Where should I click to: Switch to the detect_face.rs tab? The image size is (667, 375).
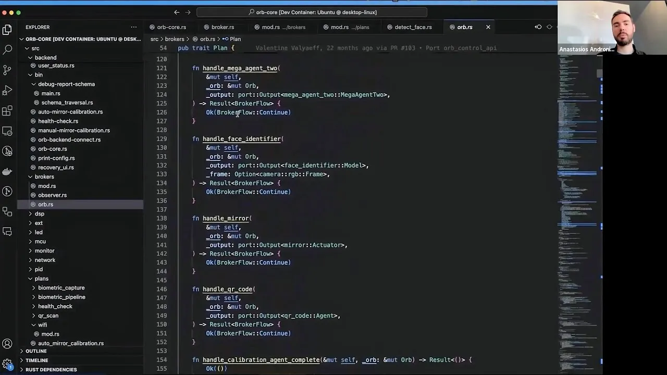413,27
